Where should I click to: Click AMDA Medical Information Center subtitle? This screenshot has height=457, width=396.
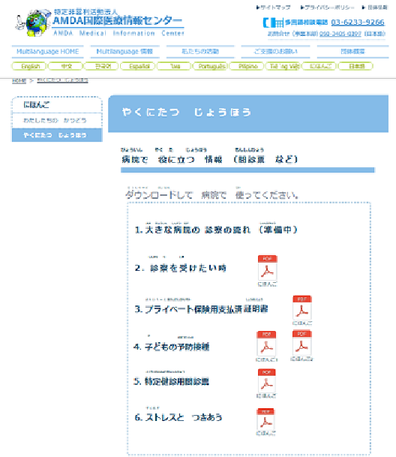point(118,33)
